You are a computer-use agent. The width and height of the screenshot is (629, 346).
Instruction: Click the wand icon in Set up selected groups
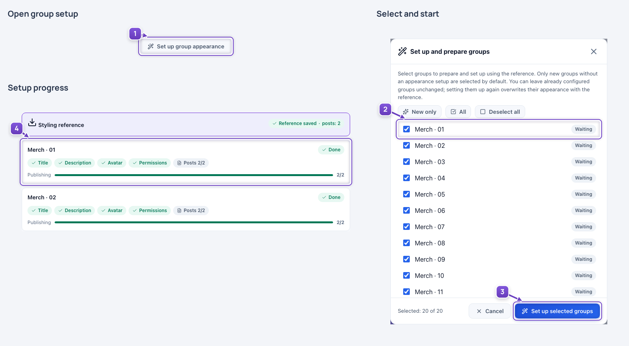(525, 311)
